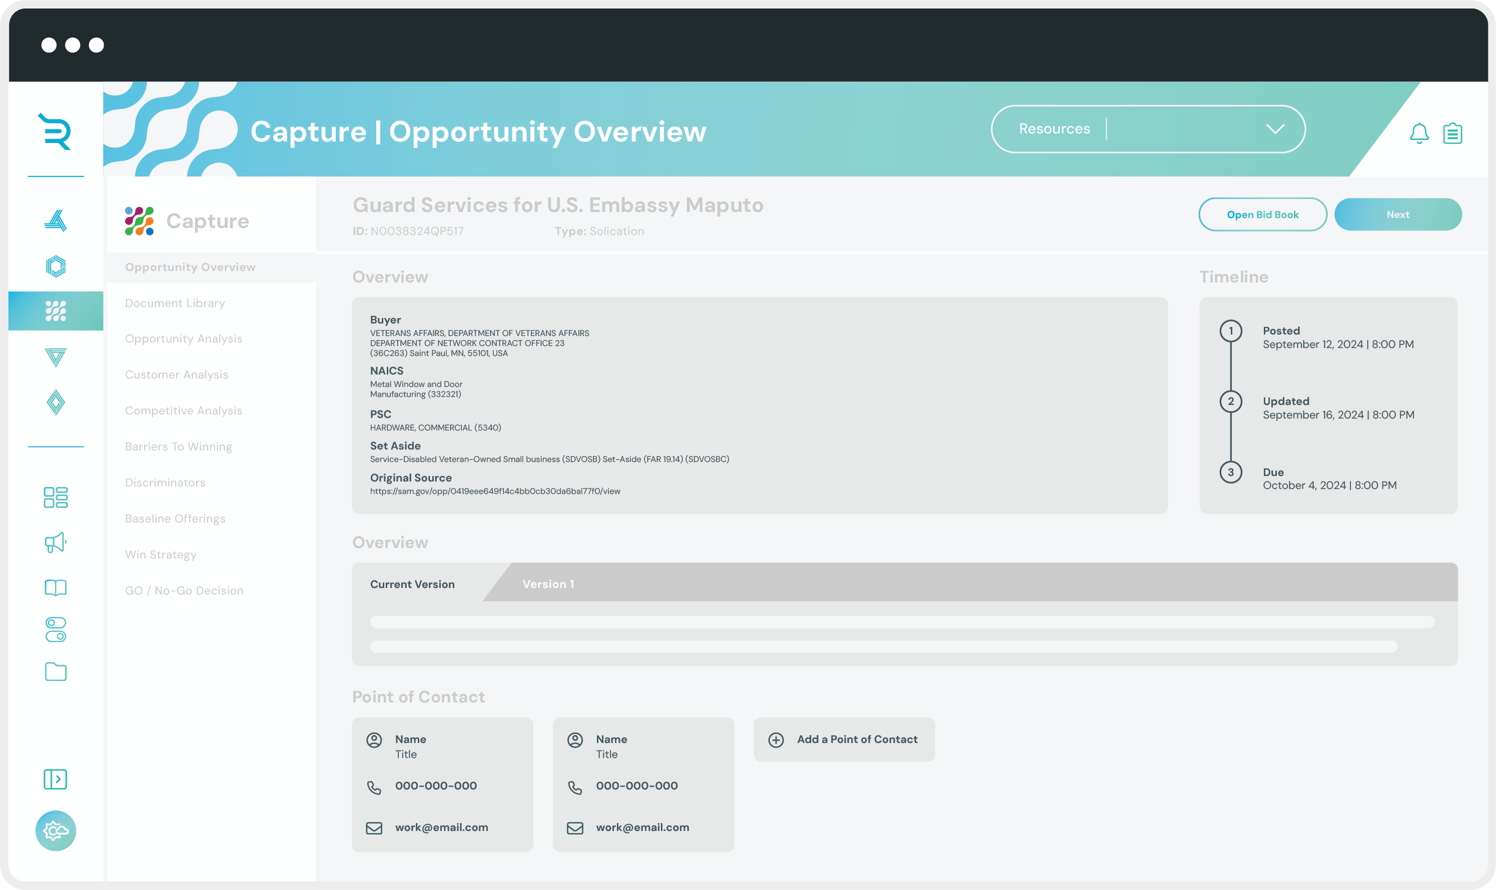Image resolution: width=1496 pixels, height=890 pixels.
Task: Click timeline step 3 Due marker
Action: [x=1230, y=472]
